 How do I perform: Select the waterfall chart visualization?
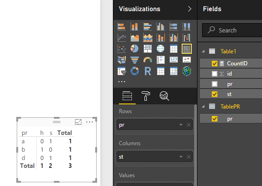[x=187, y=38]
